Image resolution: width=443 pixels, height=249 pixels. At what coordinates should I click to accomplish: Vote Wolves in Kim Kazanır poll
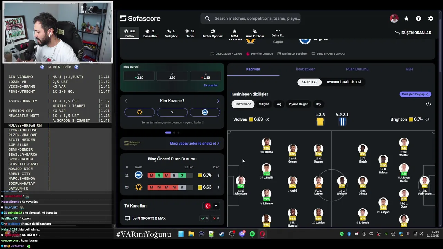(139, 112)
